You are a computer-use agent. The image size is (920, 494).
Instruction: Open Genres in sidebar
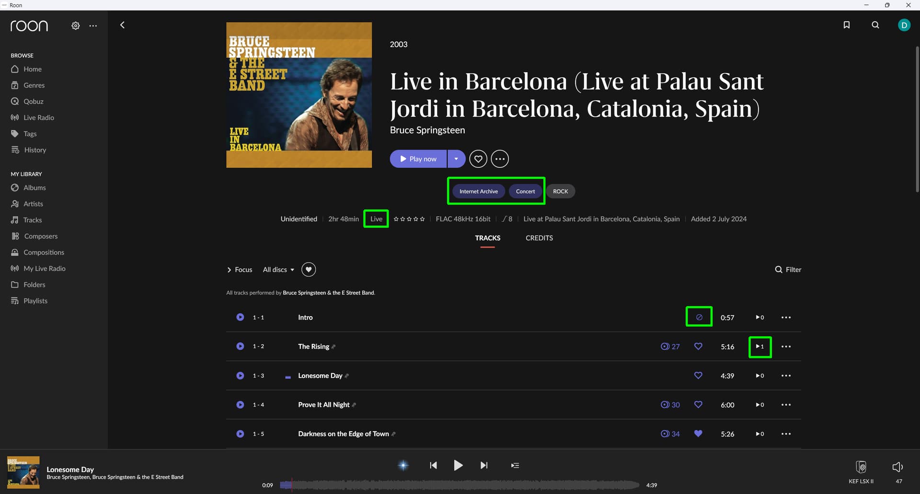coord(34,85)
